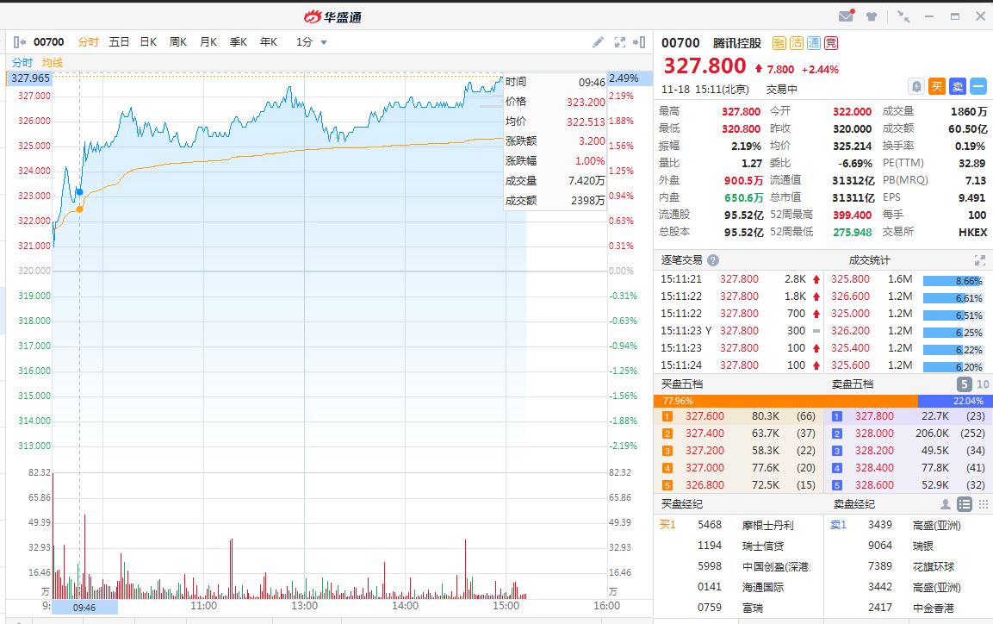
Task: Click the help icon beside 逐笔交易
Action: [713, 260]
